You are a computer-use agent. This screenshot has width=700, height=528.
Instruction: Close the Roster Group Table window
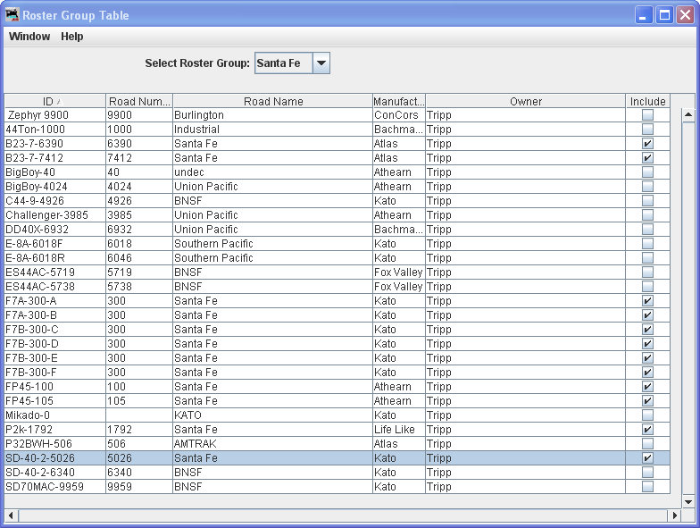coord(685,15)
